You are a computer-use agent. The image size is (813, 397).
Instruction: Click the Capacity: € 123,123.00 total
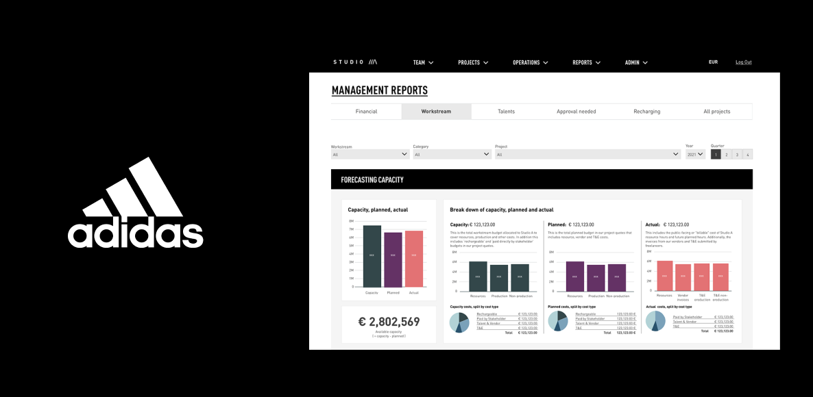click(472, 225)
